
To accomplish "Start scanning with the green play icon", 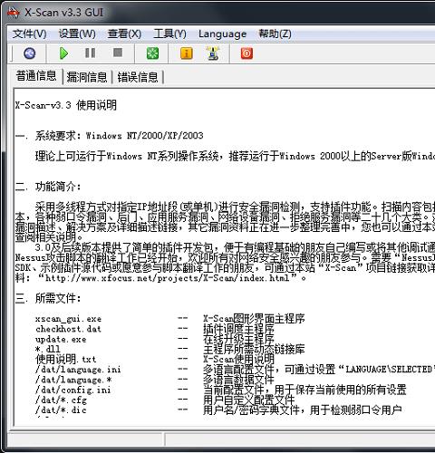I will (63, 53).
